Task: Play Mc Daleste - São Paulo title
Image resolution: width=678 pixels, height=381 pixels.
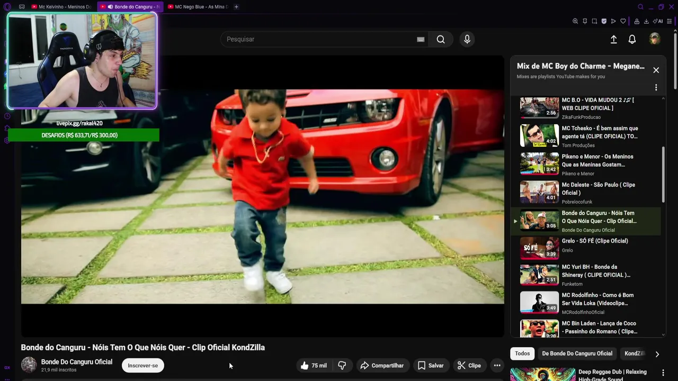Action: 599,189
